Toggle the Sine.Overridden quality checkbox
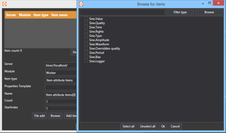 point(86,49)
